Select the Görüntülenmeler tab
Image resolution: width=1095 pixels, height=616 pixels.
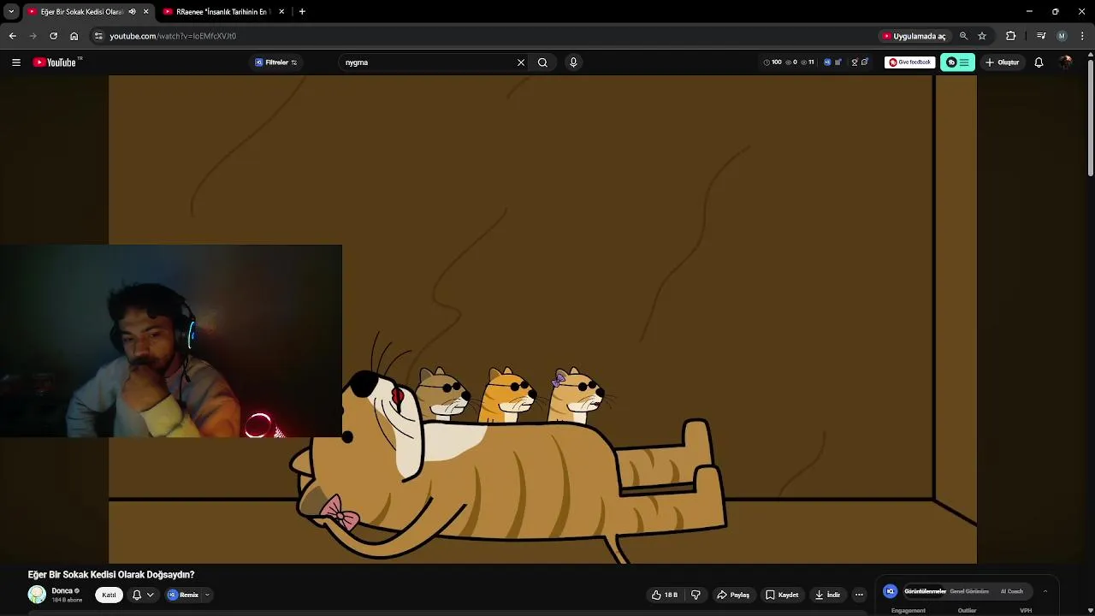(926, 591)
